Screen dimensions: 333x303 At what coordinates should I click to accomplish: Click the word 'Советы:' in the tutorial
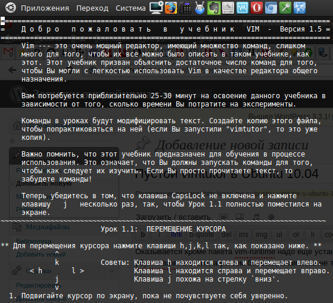(115, 263)
